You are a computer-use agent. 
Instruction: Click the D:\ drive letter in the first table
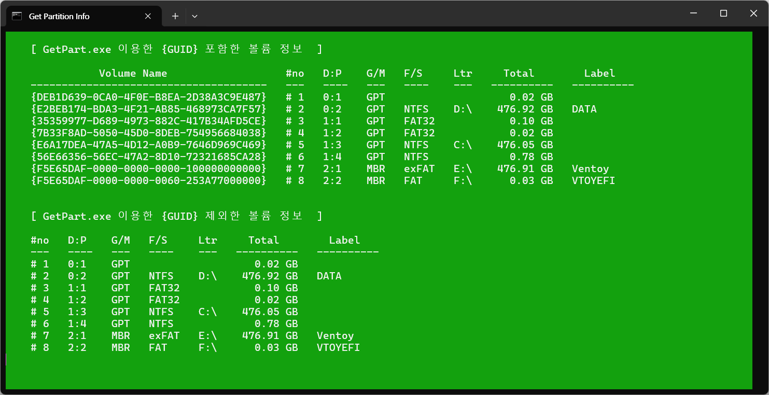tap(463, 109)
